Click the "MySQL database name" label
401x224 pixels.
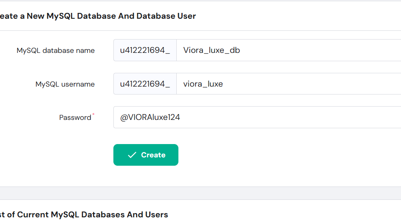point(55,50)
